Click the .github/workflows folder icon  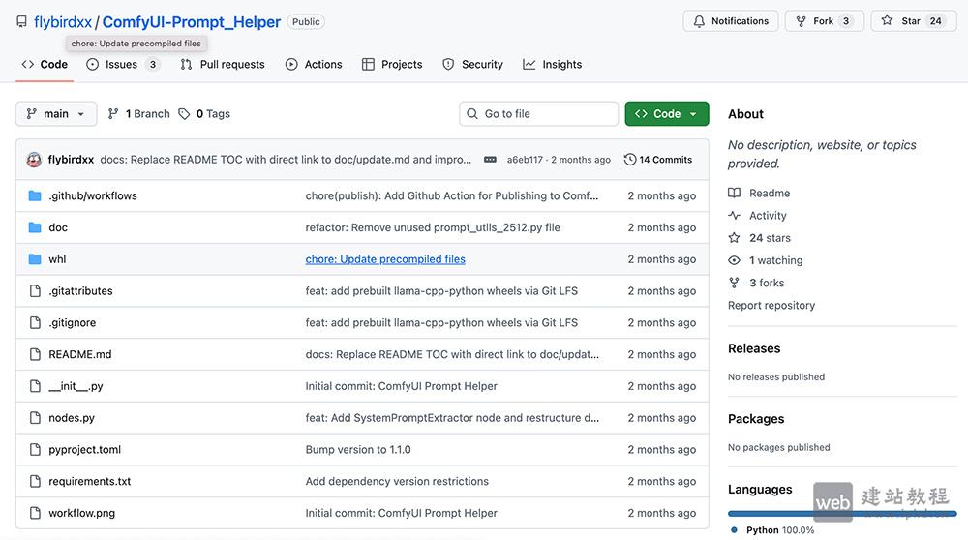point(35,195)
